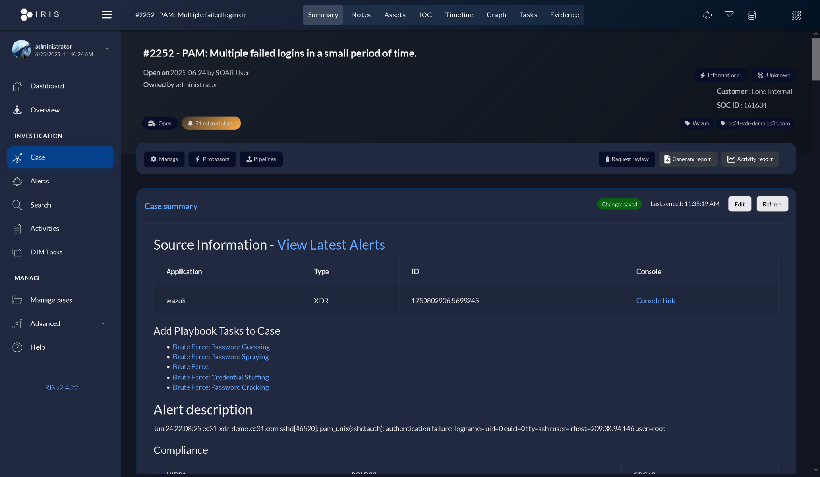Switch to the Summary tab

(323, 15)
